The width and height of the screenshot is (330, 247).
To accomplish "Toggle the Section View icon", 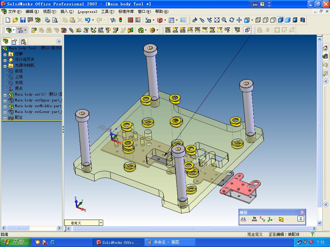I will [x=302, y=20].
